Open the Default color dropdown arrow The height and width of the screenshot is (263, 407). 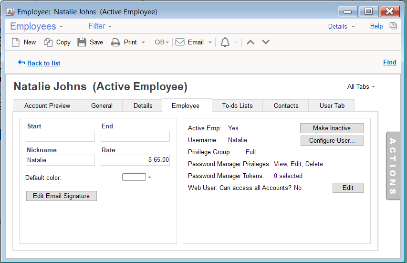[x=149, y=178]
